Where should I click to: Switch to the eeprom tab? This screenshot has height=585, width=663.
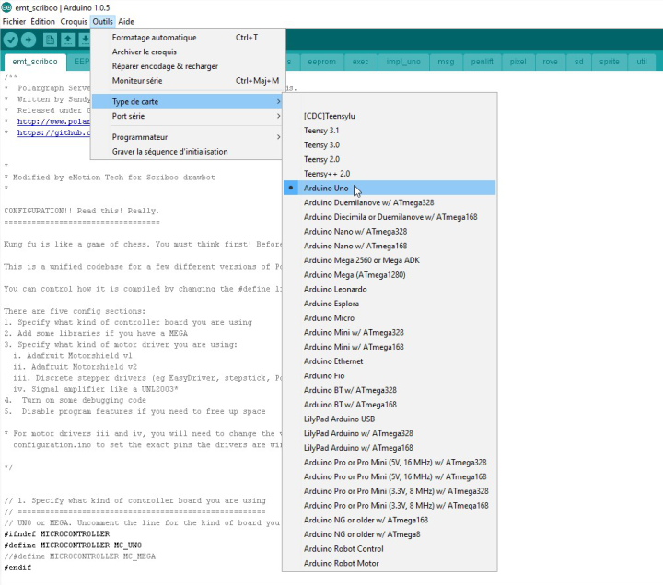click(321, 62)
